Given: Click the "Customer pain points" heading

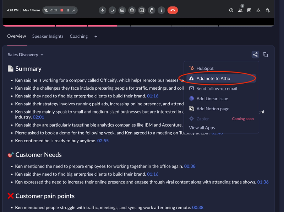Looking at the screenshot, I should point(45,196).
